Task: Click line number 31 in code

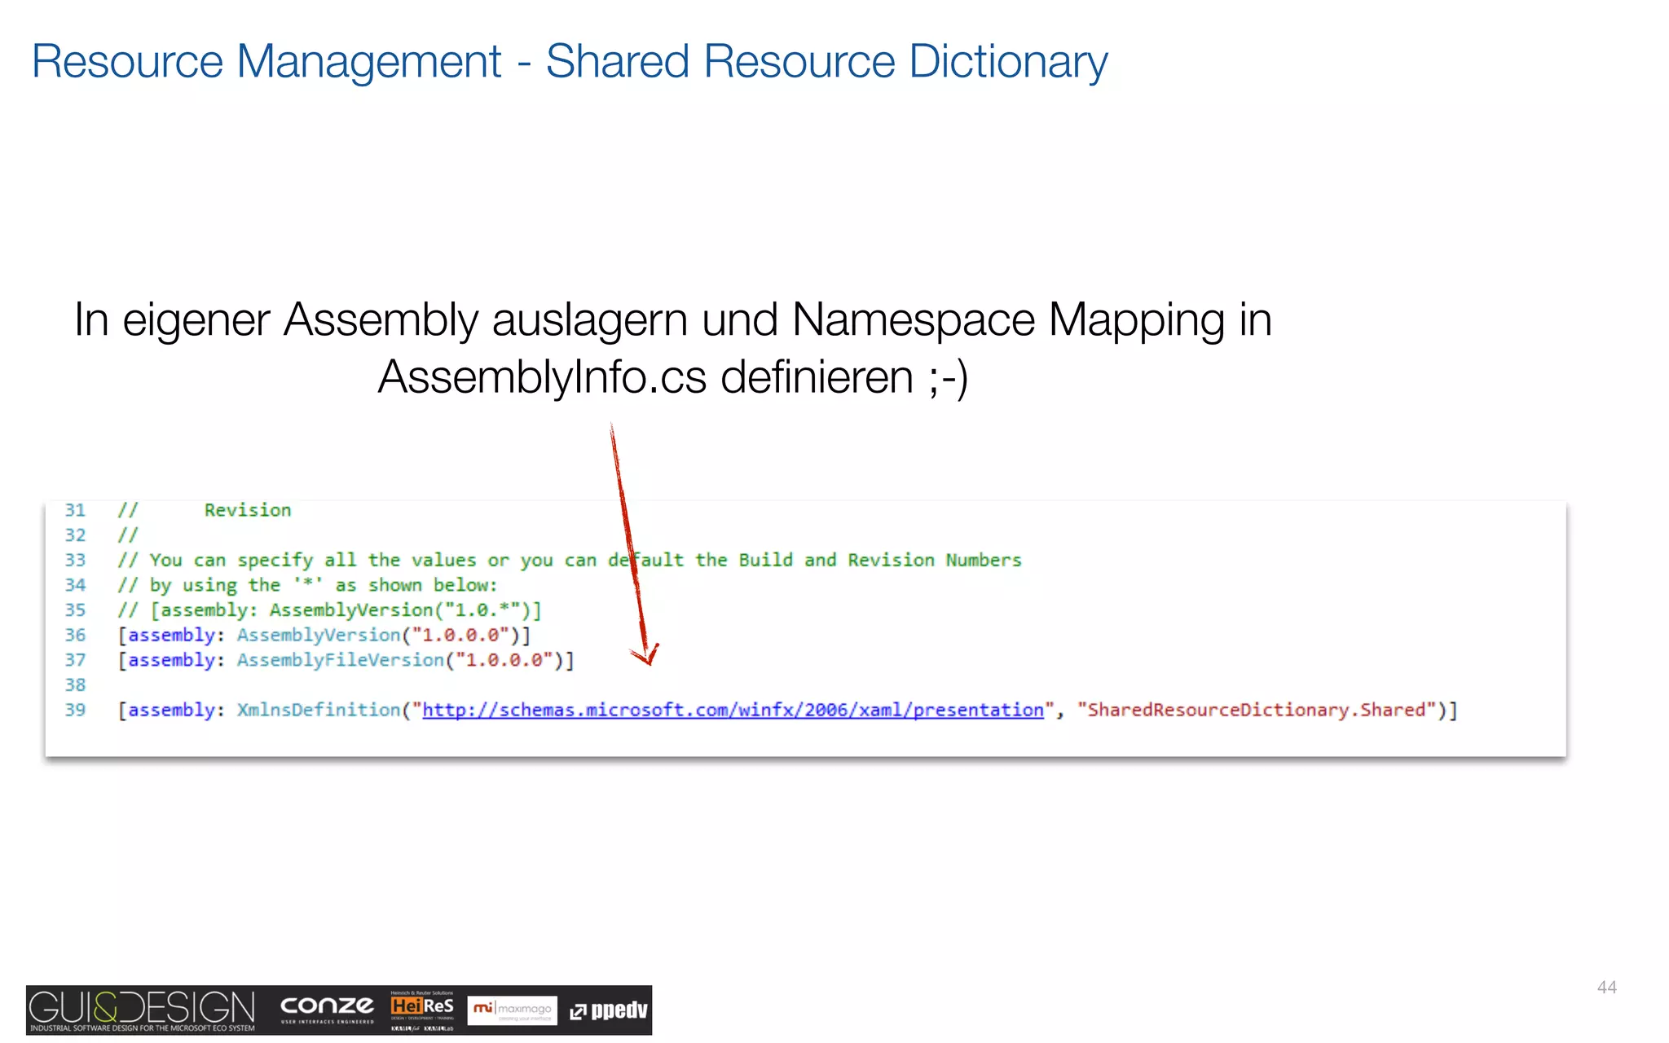Action: pos(75,510)
